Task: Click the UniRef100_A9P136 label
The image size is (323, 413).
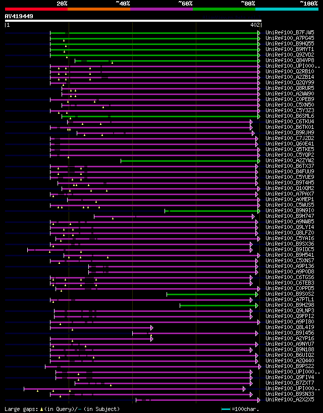Action: pos(290,266)
